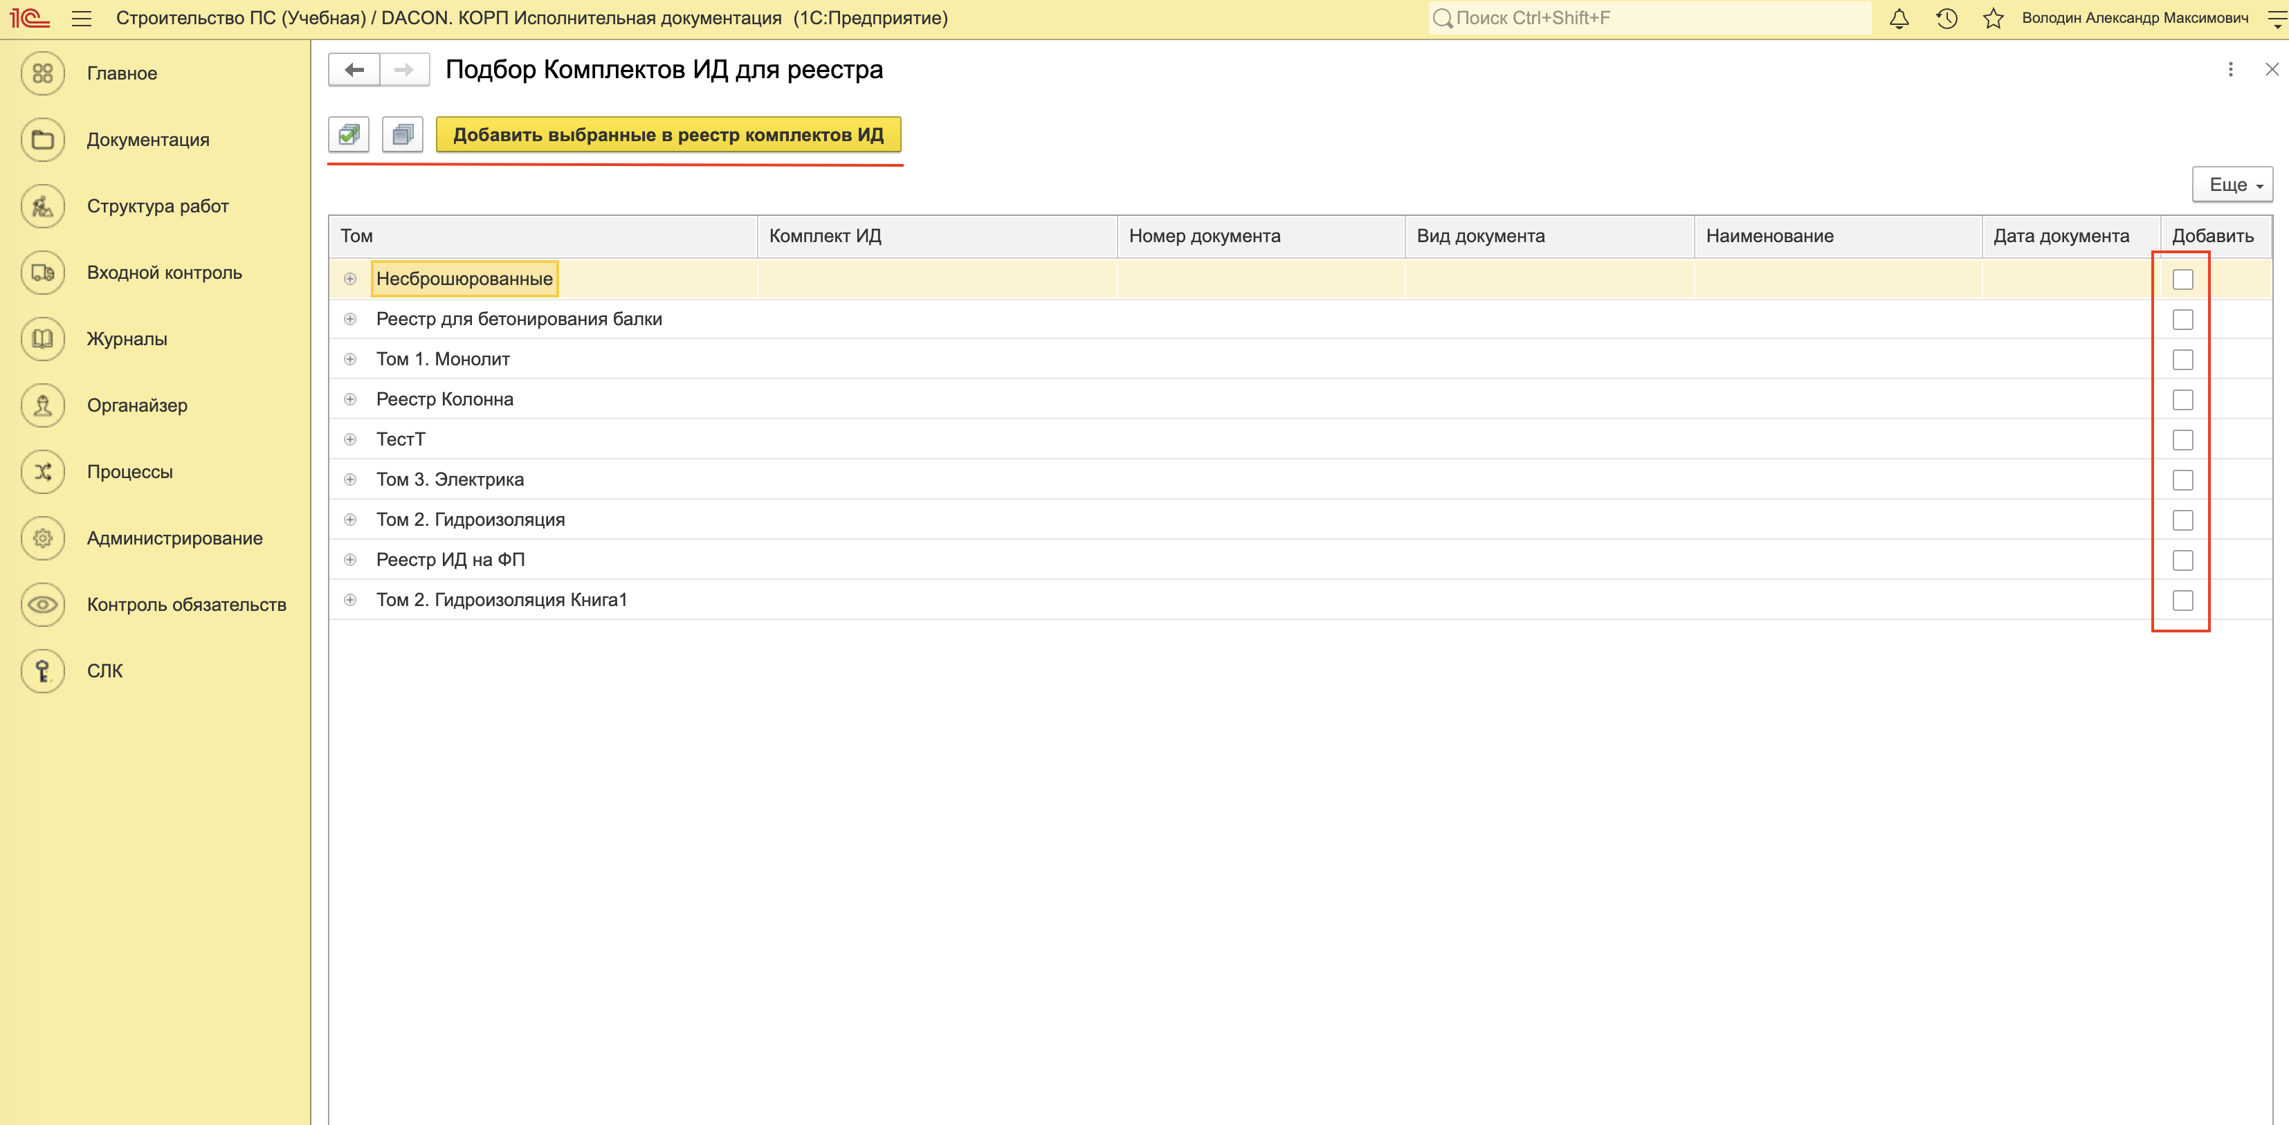Viewport: 2289px width, 1125px height.
Task: Go to Входной контроль section
Action: (x=163, y=273)
